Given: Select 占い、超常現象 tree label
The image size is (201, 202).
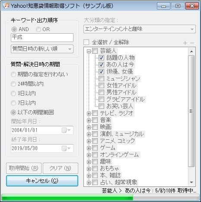Looking at the screenshot, I should pos(118,182).
